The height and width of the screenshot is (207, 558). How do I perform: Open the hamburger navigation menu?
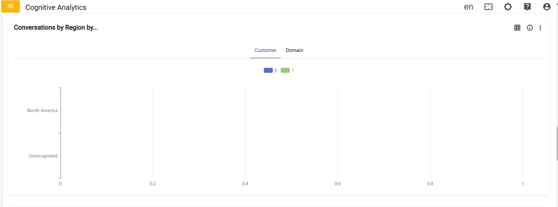pos(10,7)
